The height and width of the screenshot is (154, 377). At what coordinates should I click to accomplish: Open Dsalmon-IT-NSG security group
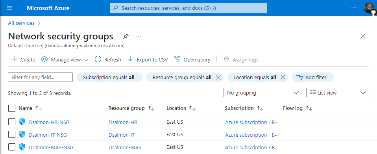pos(48,135)
